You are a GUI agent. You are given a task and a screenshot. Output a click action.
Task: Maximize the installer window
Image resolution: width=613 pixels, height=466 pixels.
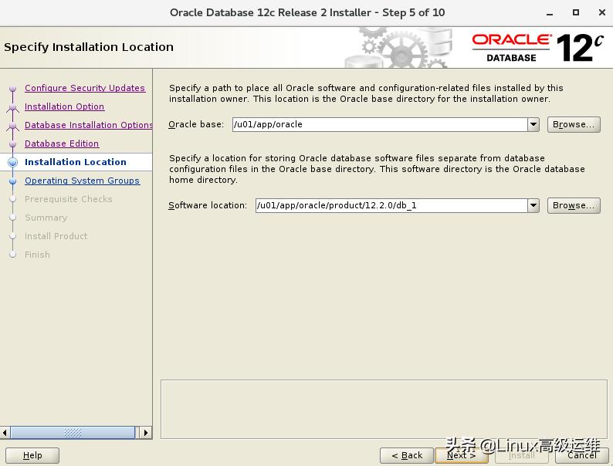point(575,12)
